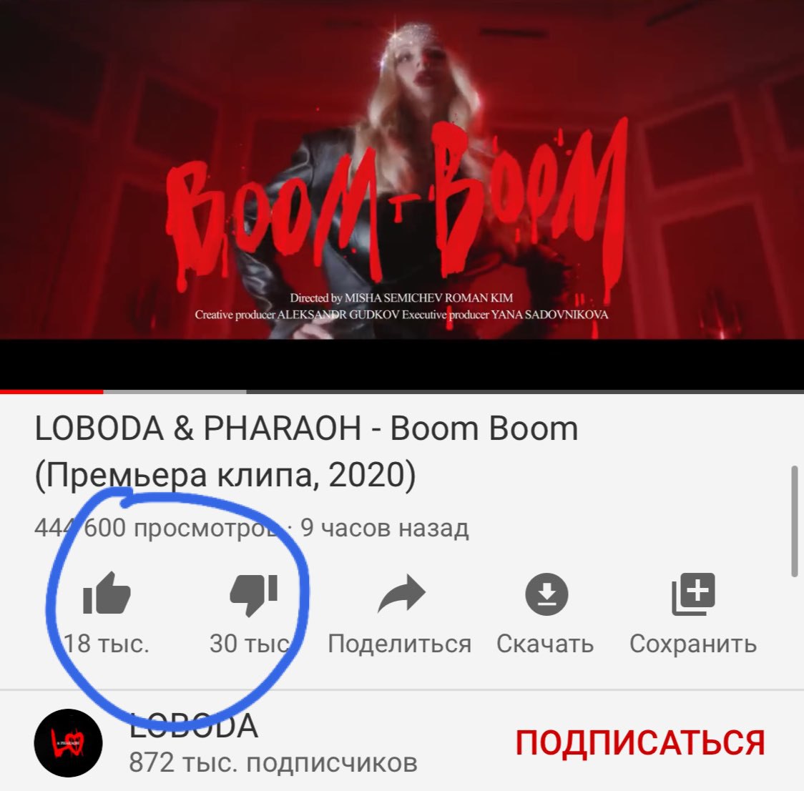
Task: Tap the Boom Boom video frame
Action: pyautogui.click(x=402, y=169)
